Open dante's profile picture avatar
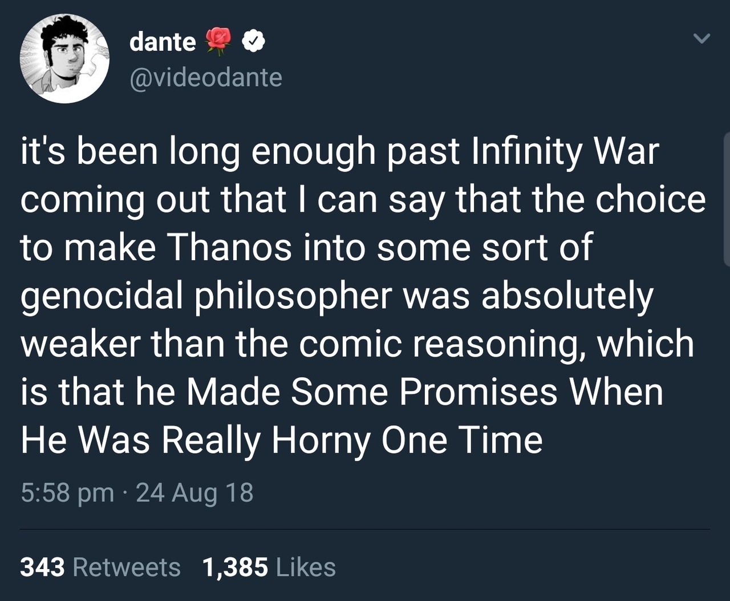Viewport: 730px width, 601px height. click(64, 59)
